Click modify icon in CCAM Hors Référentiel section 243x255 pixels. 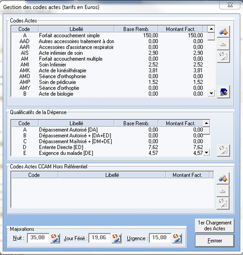point(223,204)
